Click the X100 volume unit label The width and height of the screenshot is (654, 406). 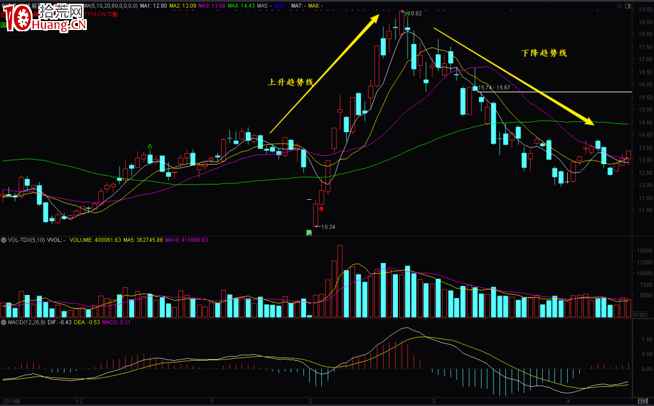click(x=639, y=315)
